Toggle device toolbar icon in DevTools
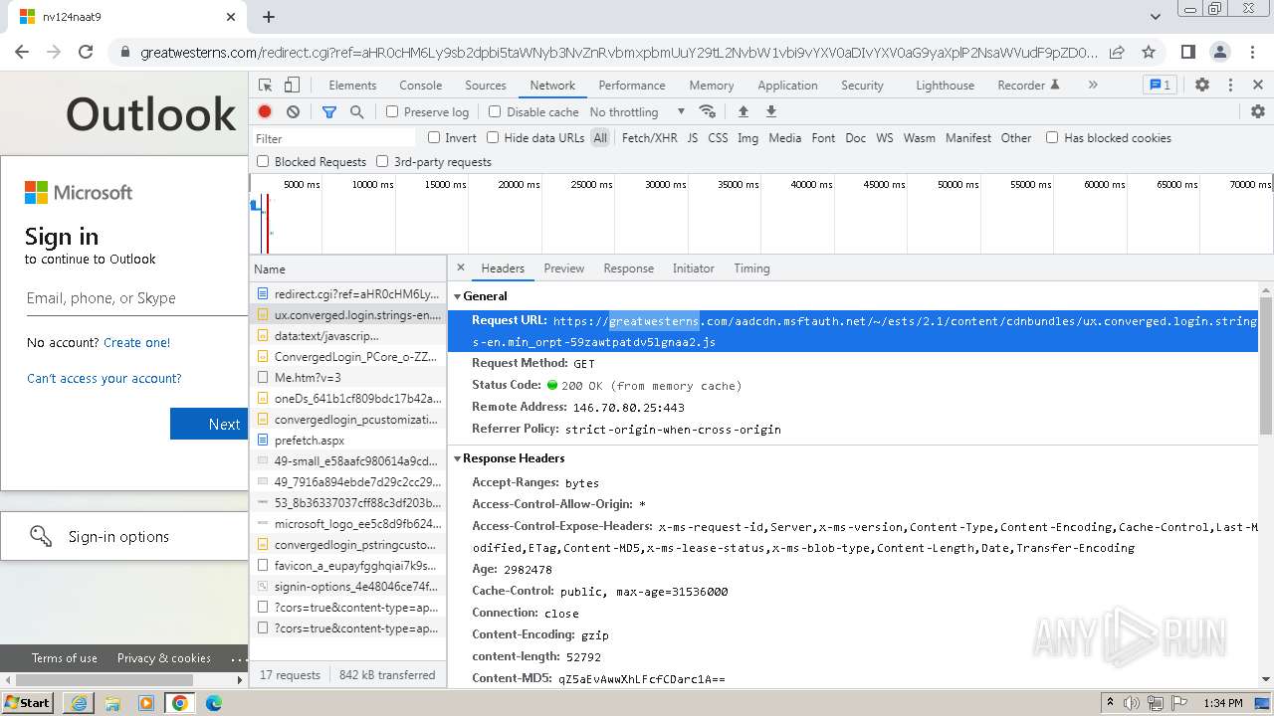This screenshot has width=1274, height=716. pos(292,86)
